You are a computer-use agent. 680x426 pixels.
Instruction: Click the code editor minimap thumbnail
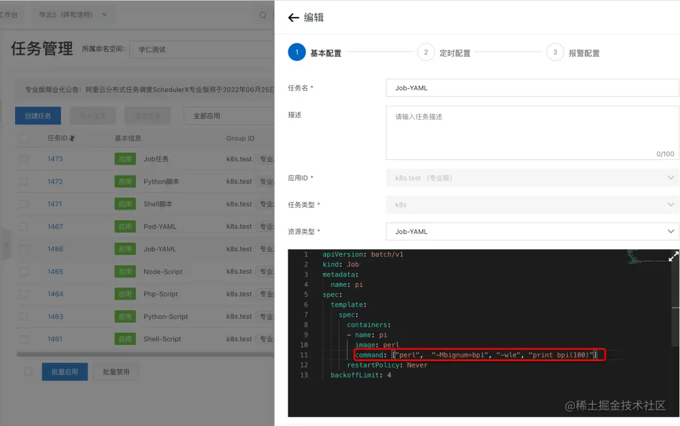click(647, 257)
